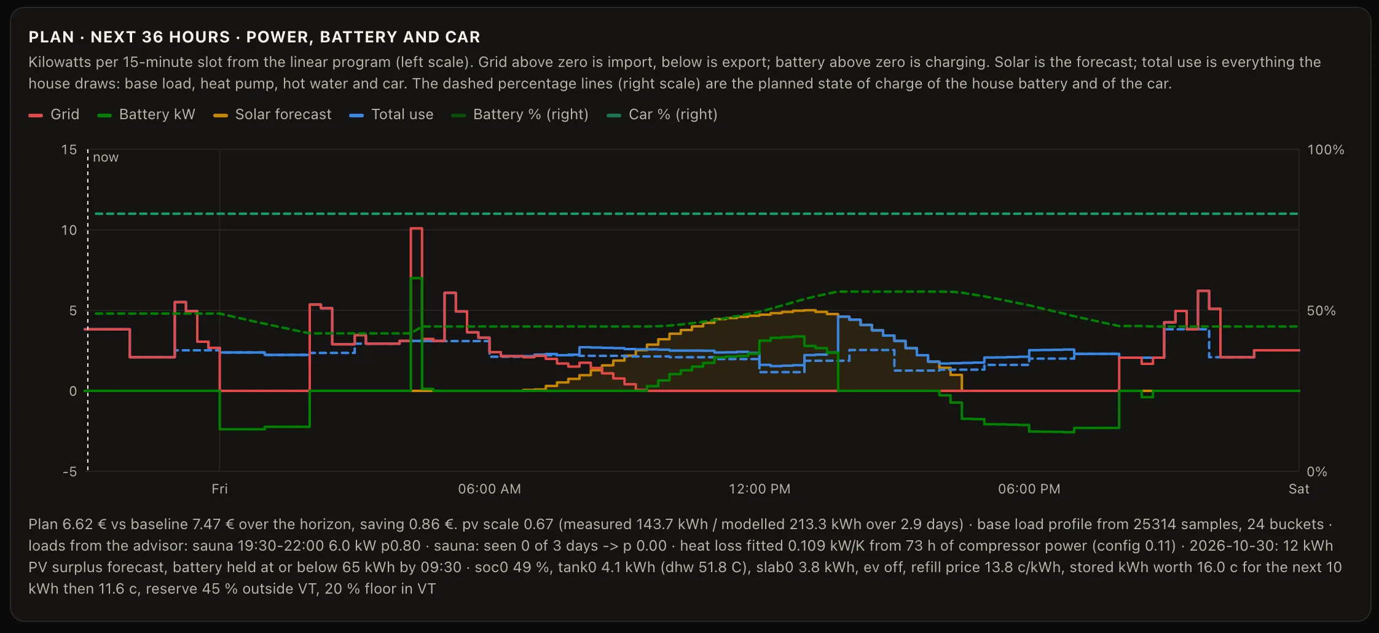The width and height of the screenshot is (1379, 633).
Task: Click the 100% right-axis label
Action: point(1326,150)
